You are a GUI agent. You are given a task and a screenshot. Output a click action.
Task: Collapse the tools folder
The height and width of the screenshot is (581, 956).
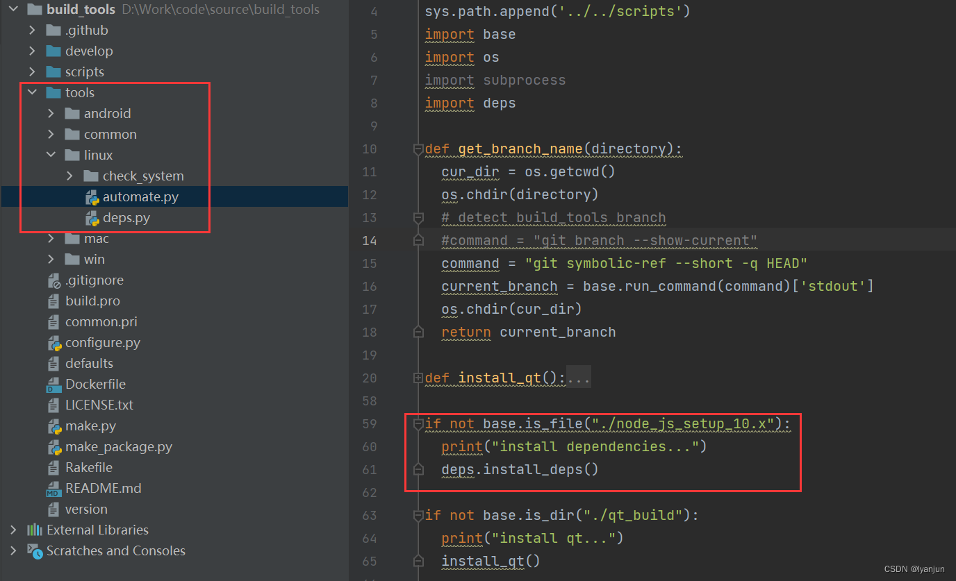click(32, 92)
